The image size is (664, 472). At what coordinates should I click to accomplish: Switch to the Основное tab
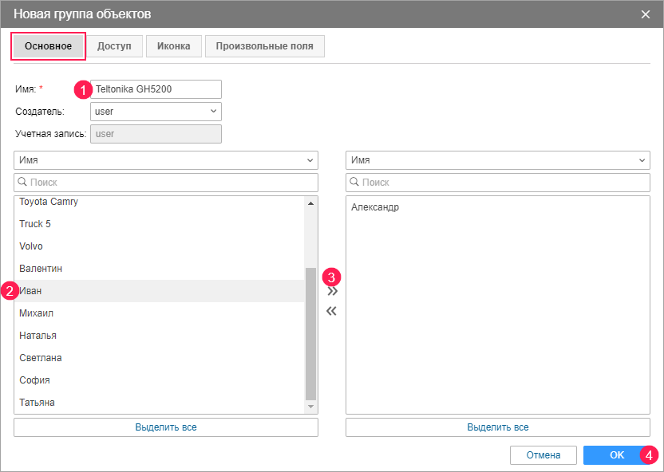(48, 46)
